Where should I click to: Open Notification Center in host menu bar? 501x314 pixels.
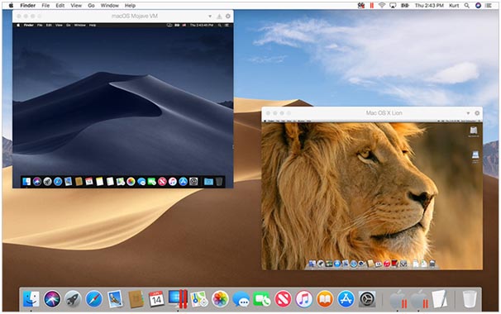(x=489, y=6)
